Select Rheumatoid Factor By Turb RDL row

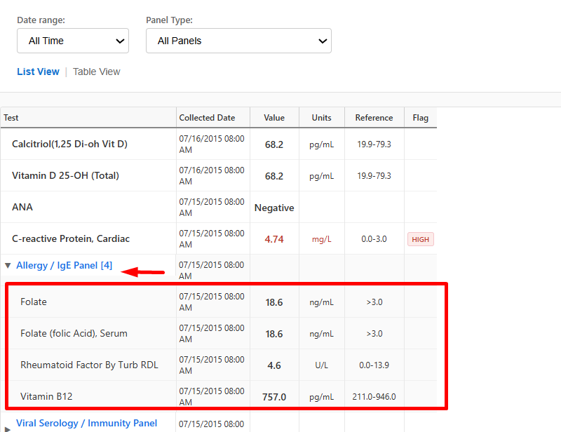click(x=89, y=365)
